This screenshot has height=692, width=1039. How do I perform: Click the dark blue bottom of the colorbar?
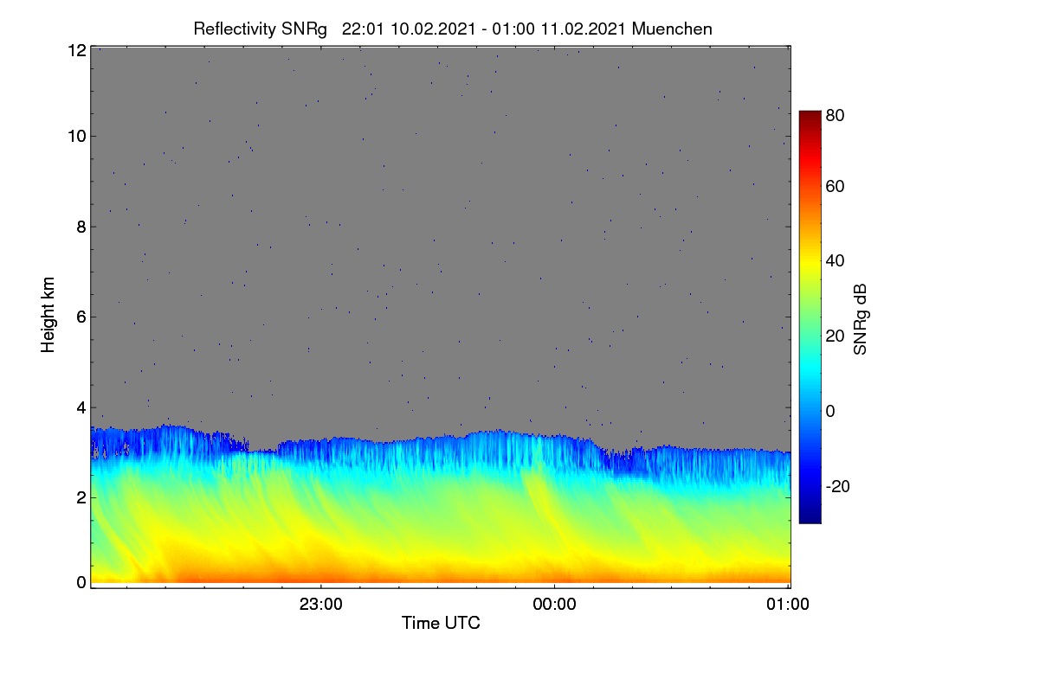[809, 517]
